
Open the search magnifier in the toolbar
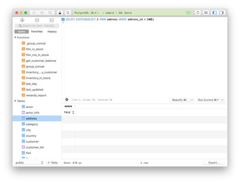click(x=68, y=13)
